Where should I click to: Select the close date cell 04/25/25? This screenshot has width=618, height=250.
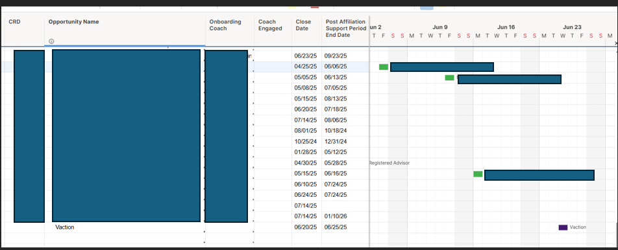(306, 67)
